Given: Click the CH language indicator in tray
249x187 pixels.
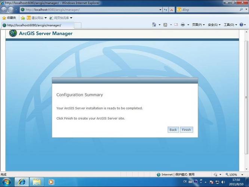Looking at the screenshot, I should (185, 181).
